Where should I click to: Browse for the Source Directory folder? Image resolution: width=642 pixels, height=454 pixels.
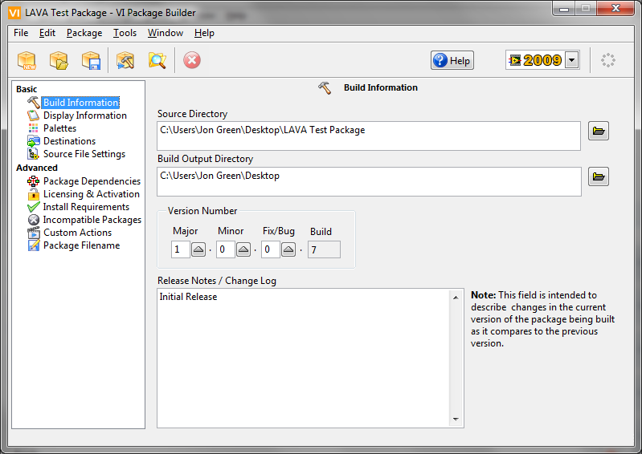pyautogui.click(x=599, y=132)
